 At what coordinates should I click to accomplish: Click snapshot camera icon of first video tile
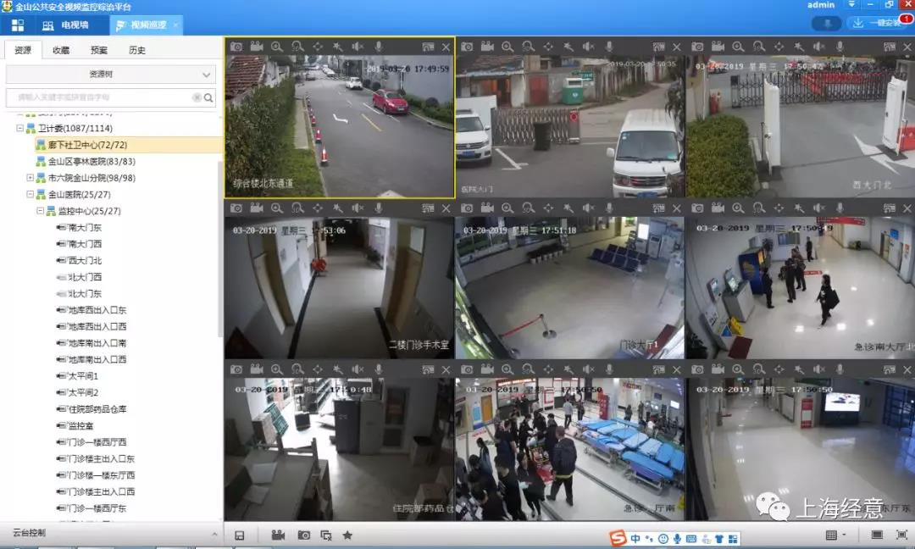click(236, 47)
